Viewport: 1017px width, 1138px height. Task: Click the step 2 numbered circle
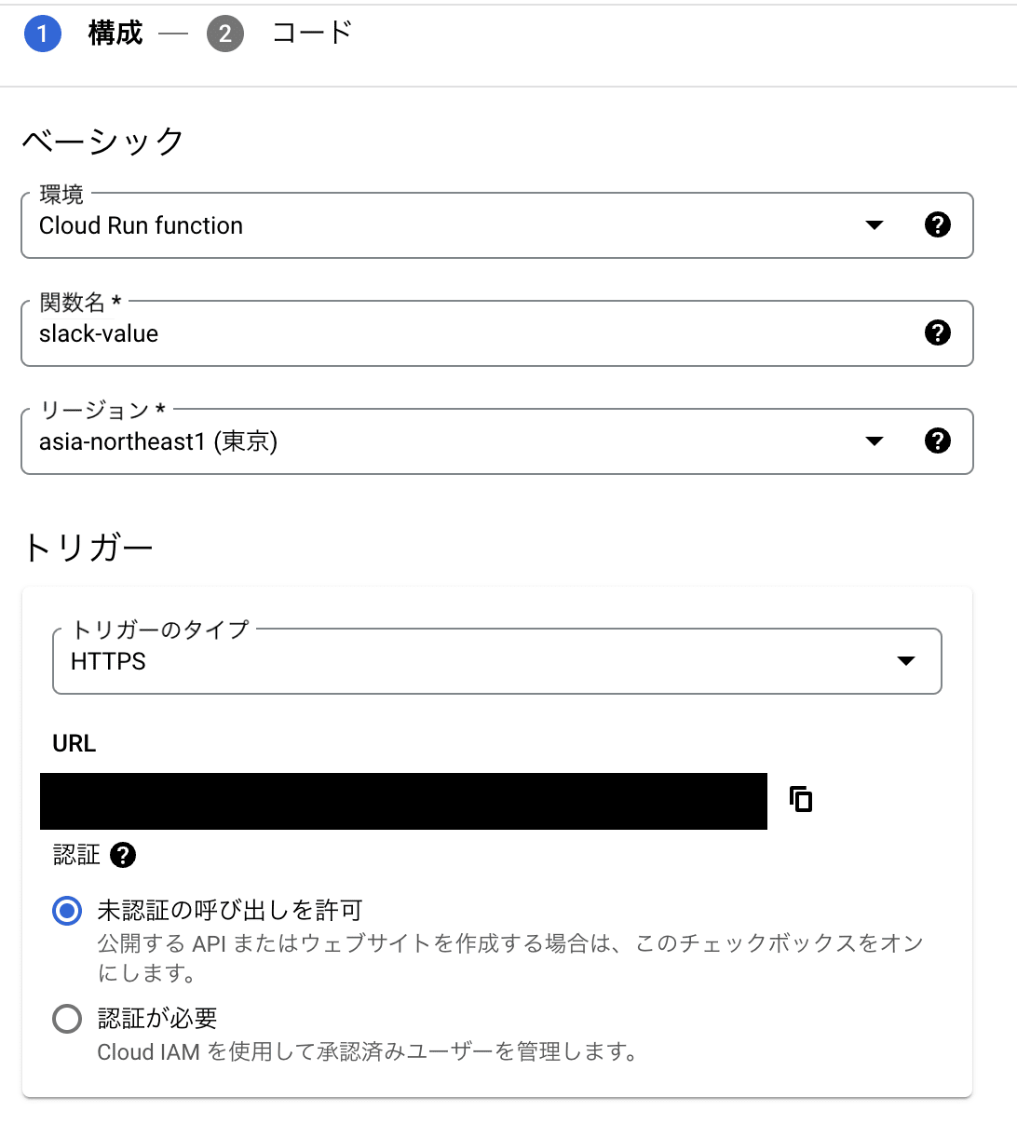[x=224, y=34]
